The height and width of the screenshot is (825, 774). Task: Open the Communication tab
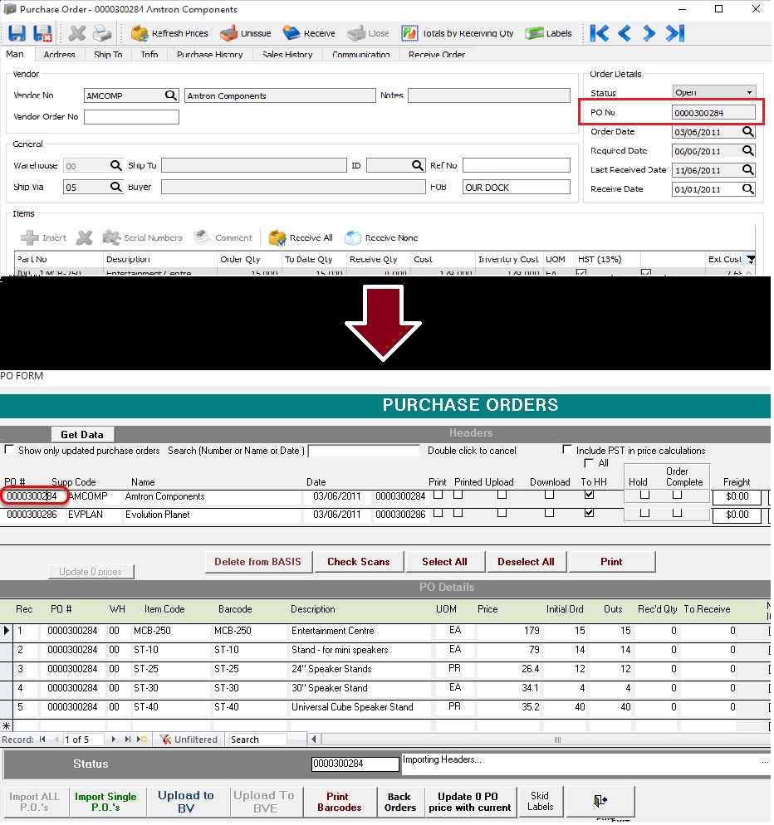coord(360,54)
